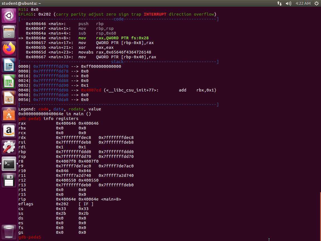Select the Terminal icon in the launcher
321x241 pixels.
click(9, 164)
